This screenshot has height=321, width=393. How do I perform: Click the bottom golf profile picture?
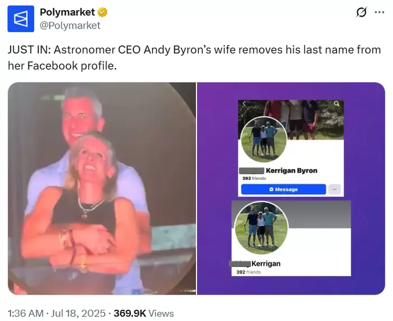262,228
